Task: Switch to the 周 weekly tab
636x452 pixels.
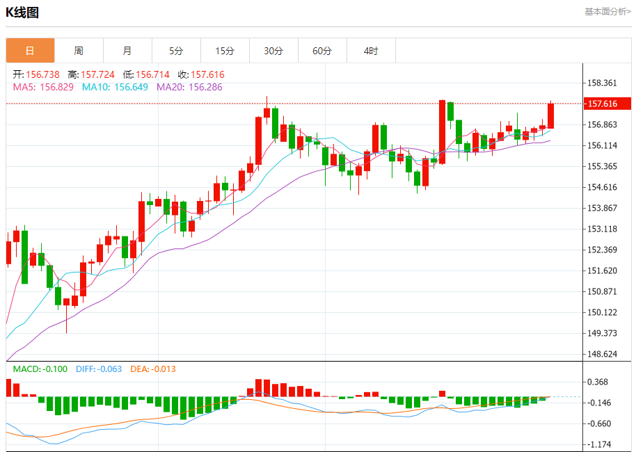Action: [79, 51]
